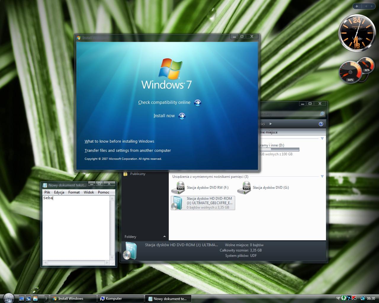Click the green lightning tray icon
Screen dimensions: 379x303
343,298
